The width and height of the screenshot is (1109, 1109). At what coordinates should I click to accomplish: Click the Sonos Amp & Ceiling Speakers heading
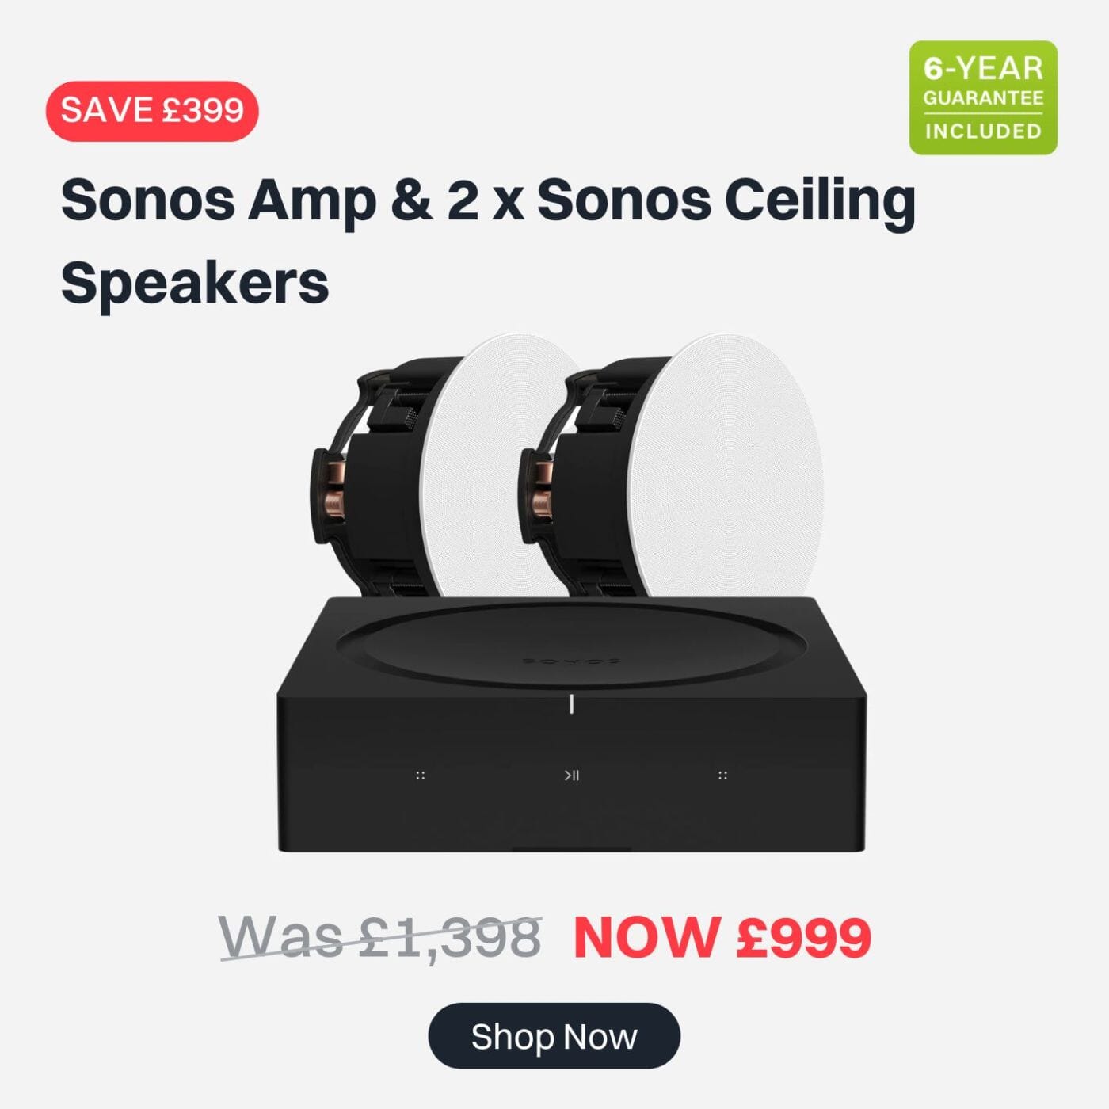pyautogui.click(x=488, y=240)
